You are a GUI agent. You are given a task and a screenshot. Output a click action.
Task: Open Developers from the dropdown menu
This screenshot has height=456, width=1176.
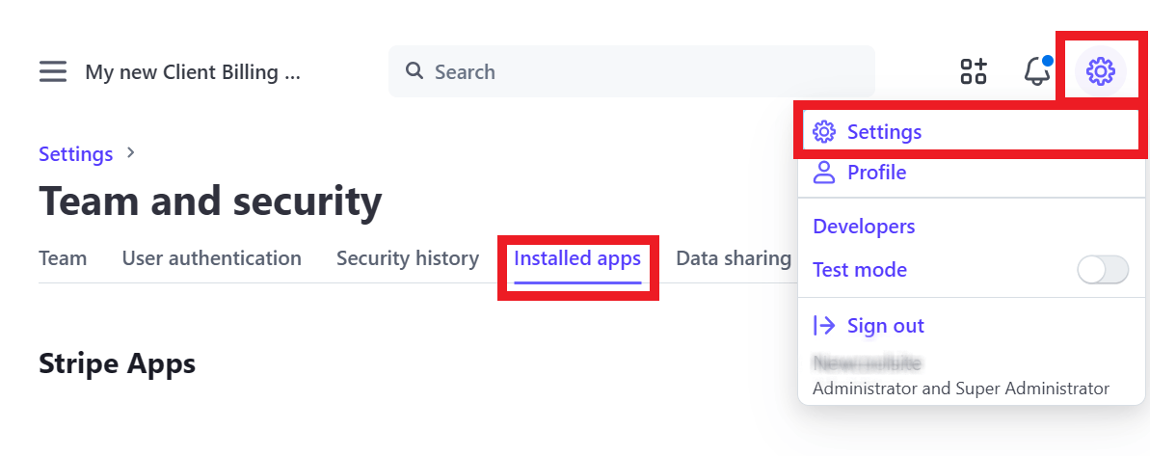[x=864, y=227]
